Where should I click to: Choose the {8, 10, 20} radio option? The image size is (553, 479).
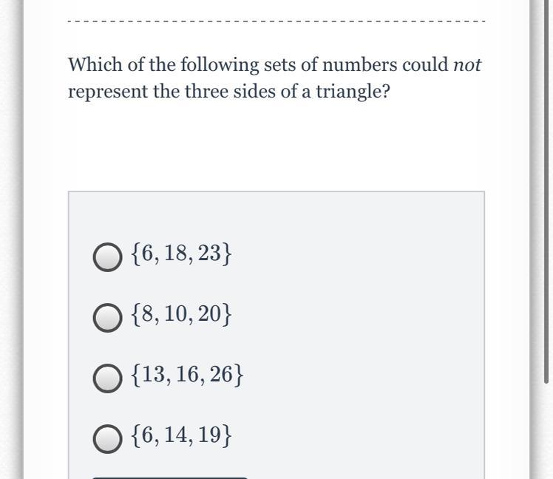[107, 317]
